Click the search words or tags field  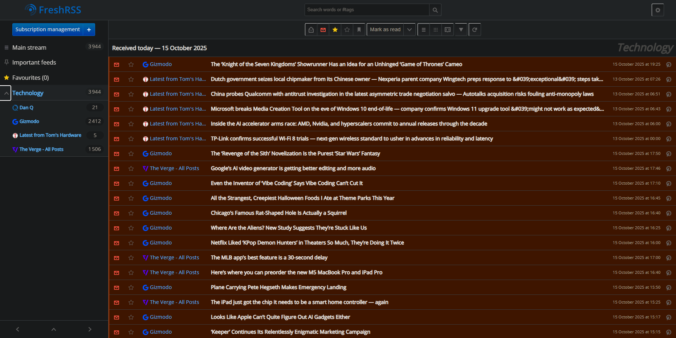(367, 10)
